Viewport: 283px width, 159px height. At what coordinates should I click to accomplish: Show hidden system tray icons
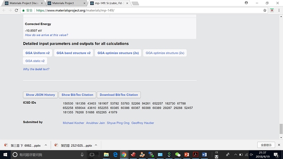(x=235, y=154)
